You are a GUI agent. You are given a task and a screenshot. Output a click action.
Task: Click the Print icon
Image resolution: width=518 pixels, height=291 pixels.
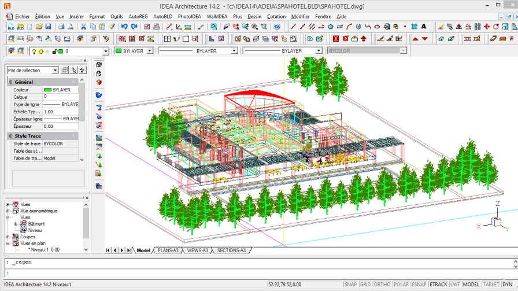point(61,27)
